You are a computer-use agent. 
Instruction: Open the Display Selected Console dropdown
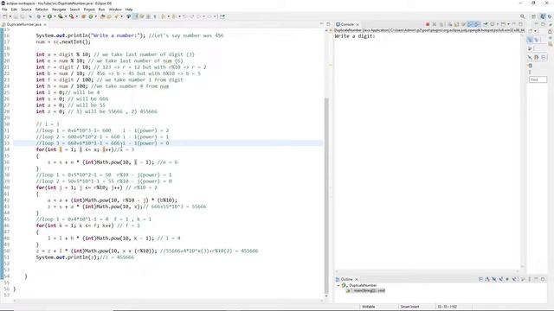tap(498, 24)
